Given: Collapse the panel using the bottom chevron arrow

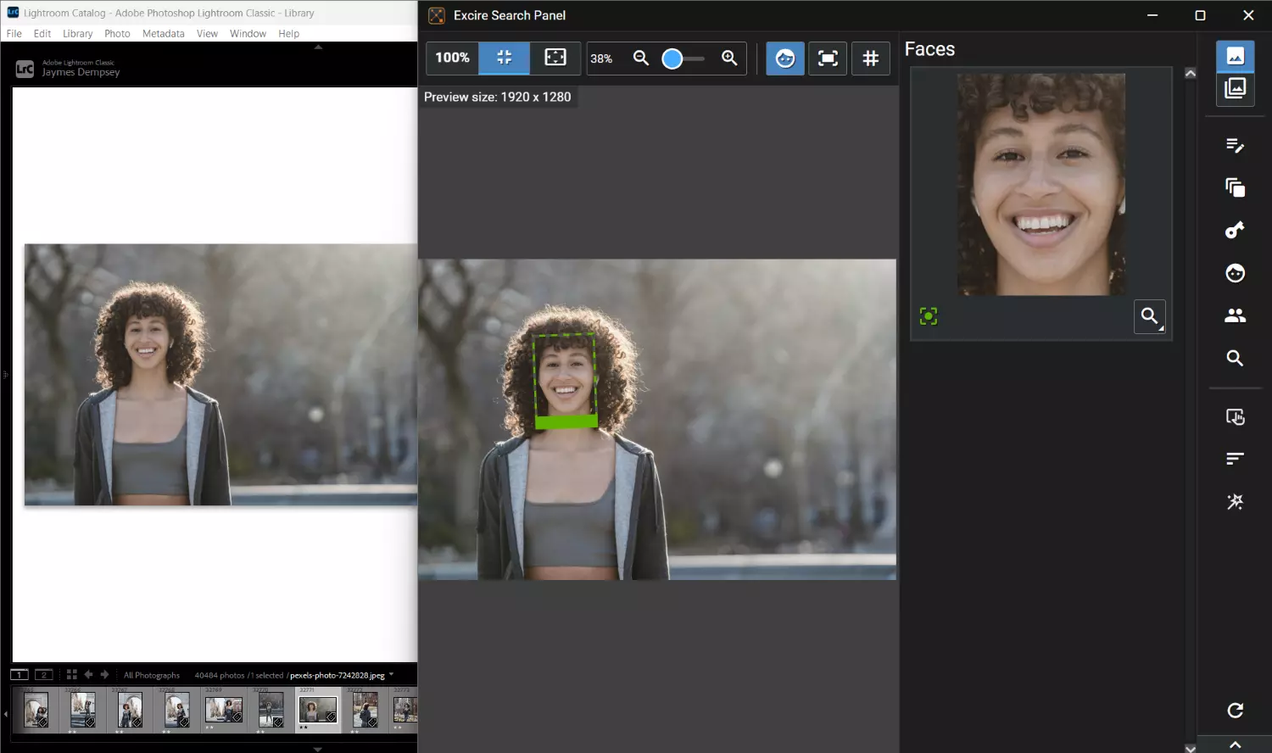Looking at the screenshot, I should pyautogui.click(x=1235, y=744).
